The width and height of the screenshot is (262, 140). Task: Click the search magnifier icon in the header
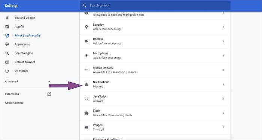85,6
